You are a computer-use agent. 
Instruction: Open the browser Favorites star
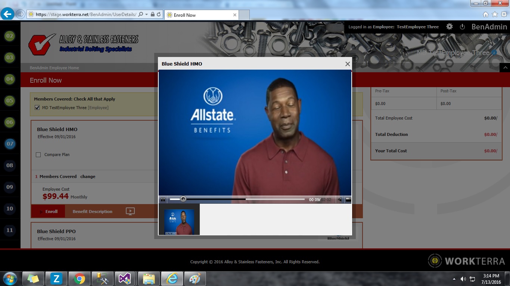495,15
